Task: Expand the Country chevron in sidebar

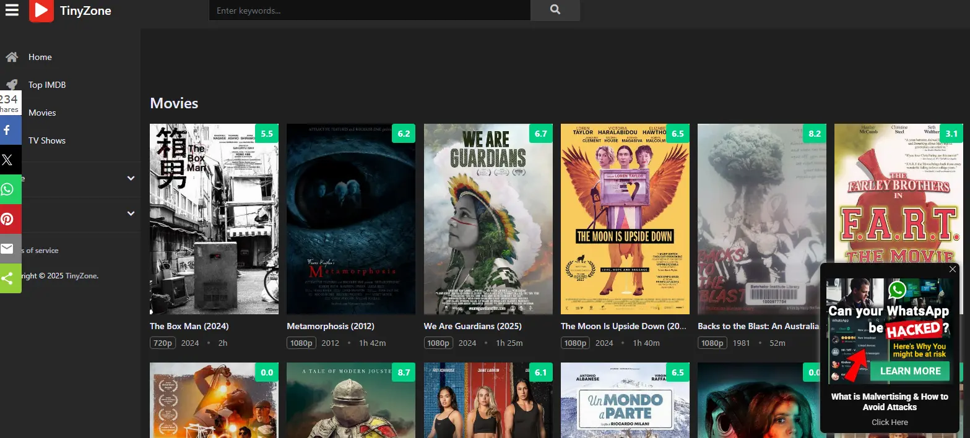Action: (131, 213)
